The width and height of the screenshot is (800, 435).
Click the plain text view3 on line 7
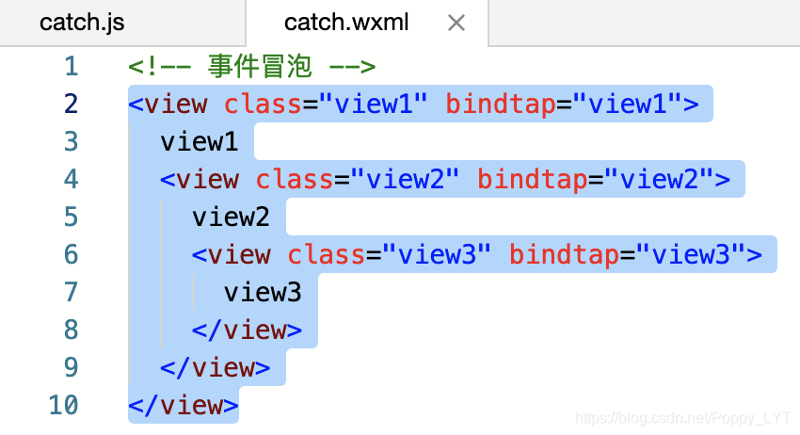(263, 293)
